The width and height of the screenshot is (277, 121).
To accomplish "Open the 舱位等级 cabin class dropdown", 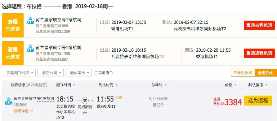I will 78,73.
